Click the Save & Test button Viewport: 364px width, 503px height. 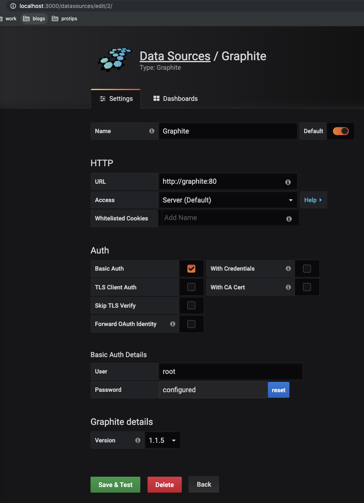tap(115, 485)
